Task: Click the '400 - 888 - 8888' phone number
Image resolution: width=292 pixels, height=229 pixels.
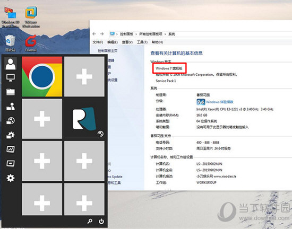Action: point(208,143)
